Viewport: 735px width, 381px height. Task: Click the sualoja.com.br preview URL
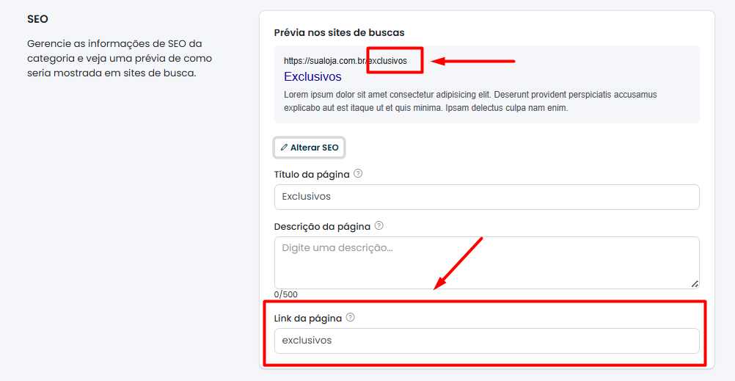325,61
